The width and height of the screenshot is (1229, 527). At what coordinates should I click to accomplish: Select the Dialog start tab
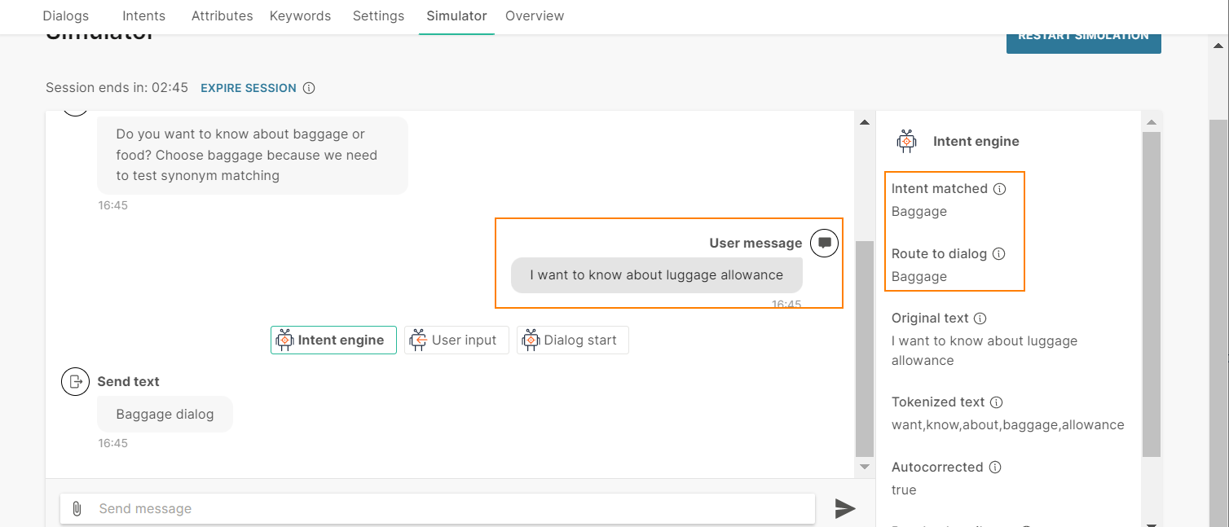[x=572, y=340]
